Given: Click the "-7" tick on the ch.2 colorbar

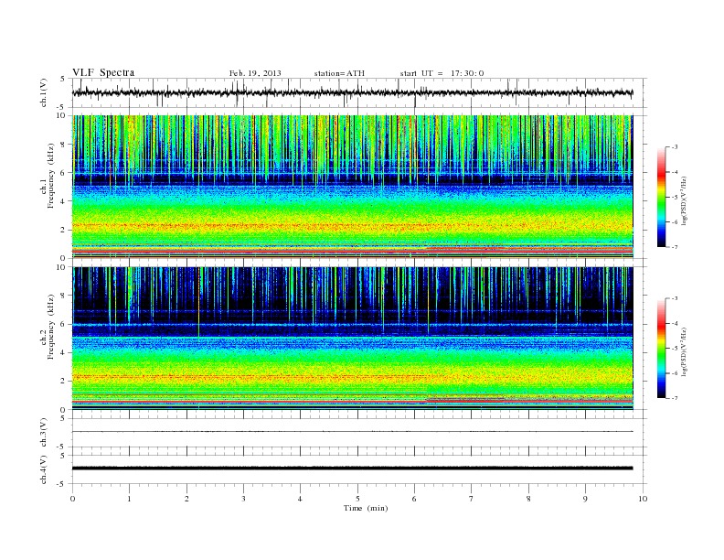Looking at the screenshot, I should 675,398.
